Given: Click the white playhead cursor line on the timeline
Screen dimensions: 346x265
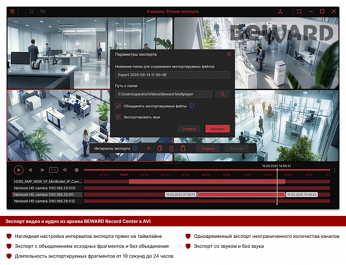Looking at the screenshot, I should tap(277, 186).
